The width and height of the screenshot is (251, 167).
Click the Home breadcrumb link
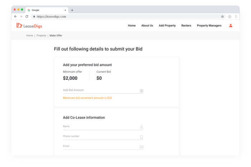29,36
